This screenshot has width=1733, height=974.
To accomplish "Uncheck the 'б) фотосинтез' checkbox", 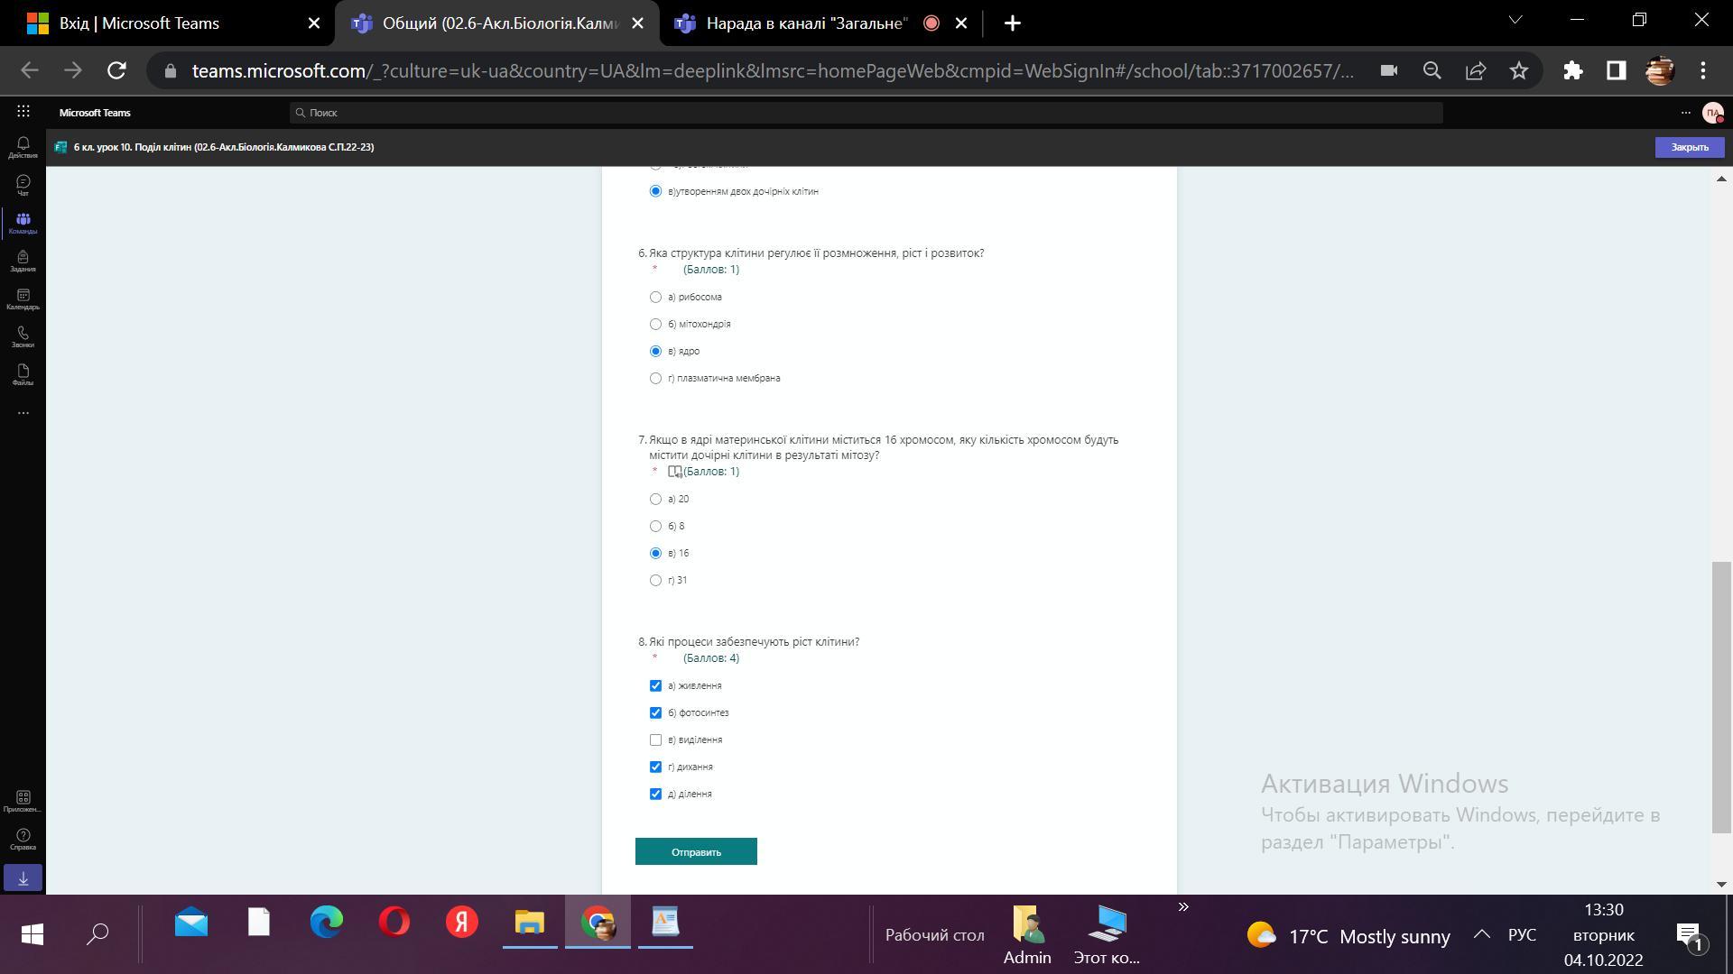I will coord(655,712).
